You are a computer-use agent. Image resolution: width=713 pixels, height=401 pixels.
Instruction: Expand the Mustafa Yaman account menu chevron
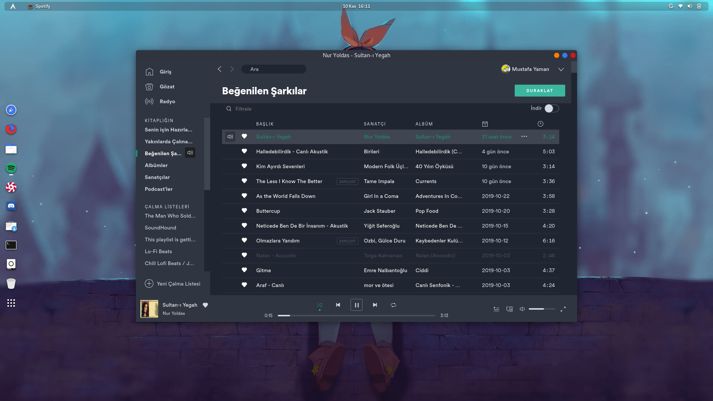click(x=561, y=69)
